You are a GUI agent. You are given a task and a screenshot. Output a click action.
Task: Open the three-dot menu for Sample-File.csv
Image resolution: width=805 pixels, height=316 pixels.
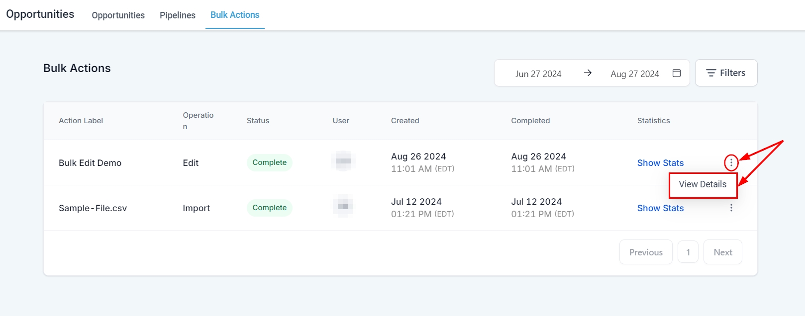click(x=731, y=208)
